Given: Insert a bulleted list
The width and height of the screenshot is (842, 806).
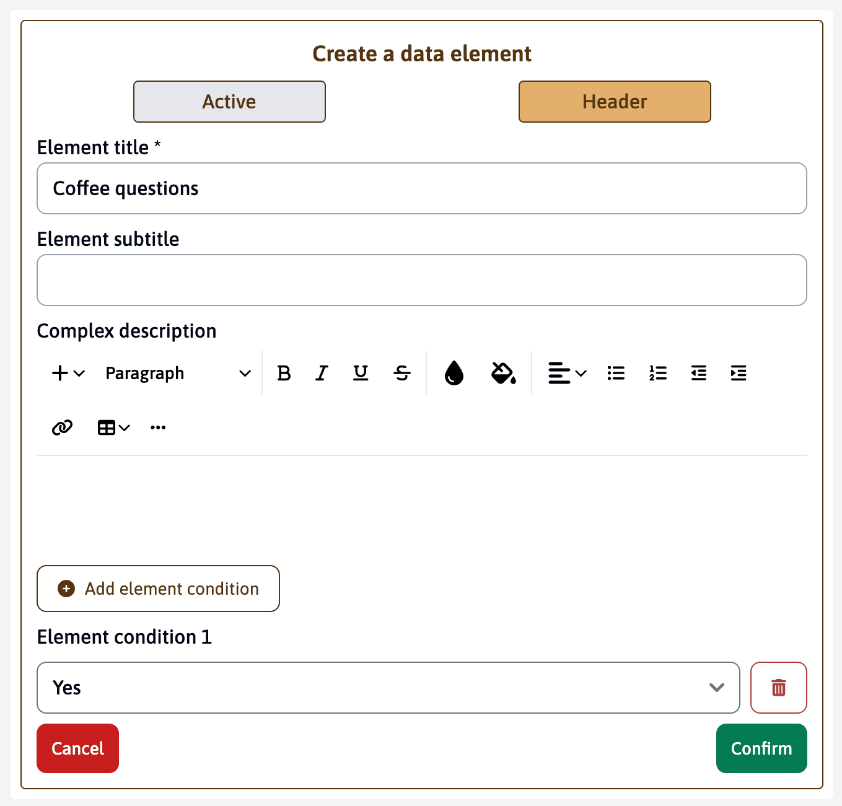Looking at the screenshot, I should [616, 373].
